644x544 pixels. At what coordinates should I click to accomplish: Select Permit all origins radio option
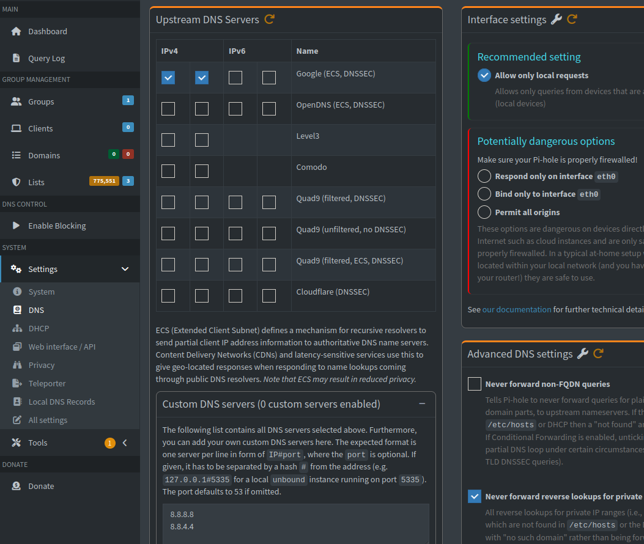point(484,212)
